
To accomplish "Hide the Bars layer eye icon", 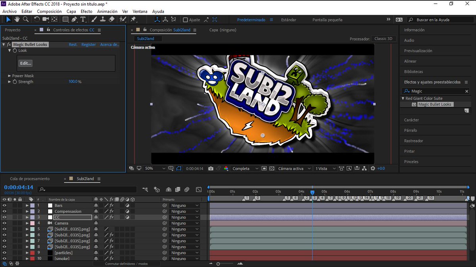I will [4, 205].
